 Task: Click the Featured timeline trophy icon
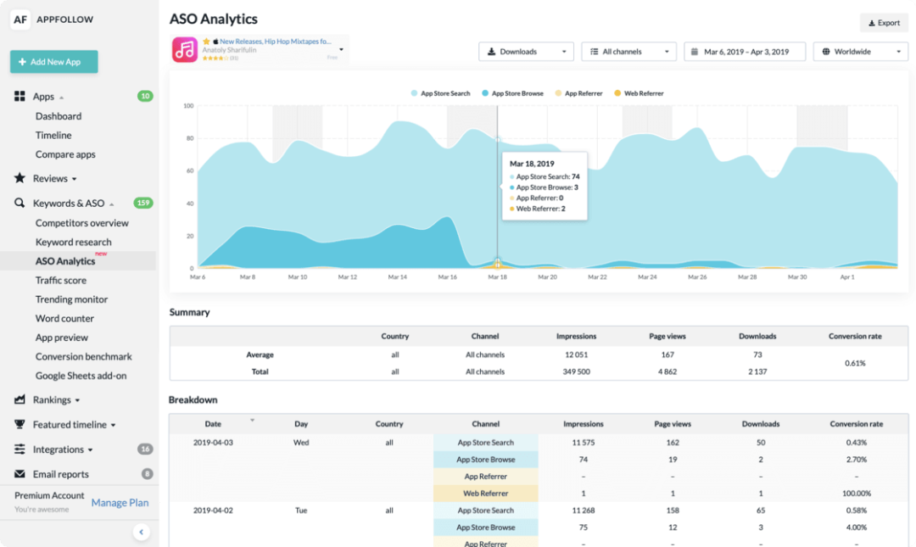(x=20, y=425)
